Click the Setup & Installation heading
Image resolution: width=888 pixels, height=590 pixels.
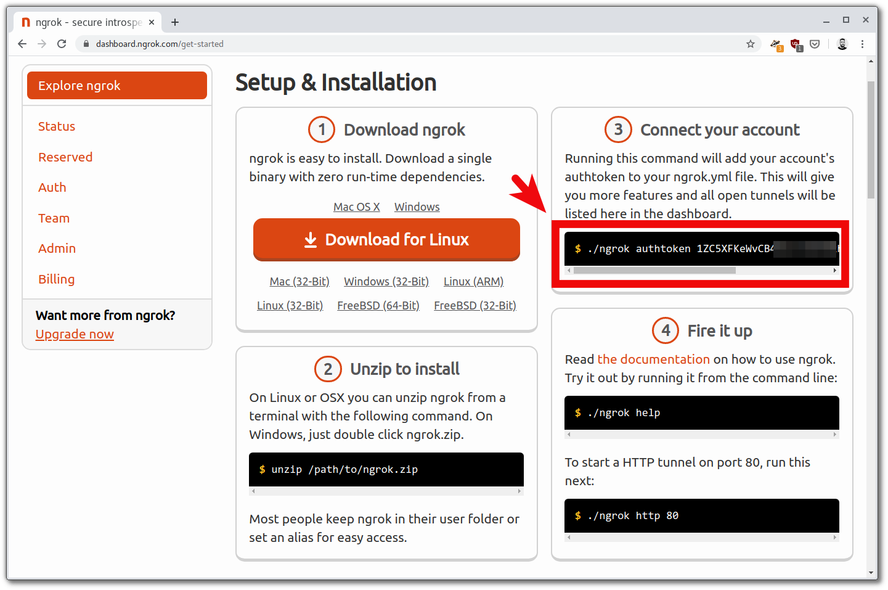[x=336, y=82]
